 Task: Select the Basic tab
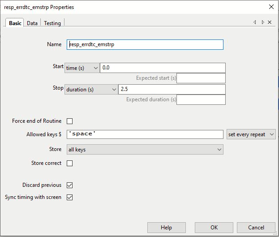[x=15, y=23]
